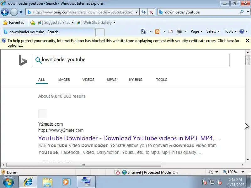
Task: Click the vertical scrollbar down arrow
Action: tap(248, 159)
